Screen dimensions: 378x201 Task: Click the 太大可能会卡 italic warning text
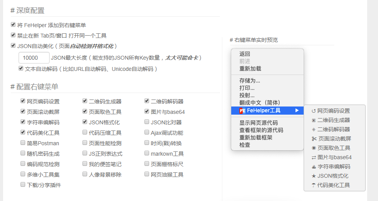[182, 58]
